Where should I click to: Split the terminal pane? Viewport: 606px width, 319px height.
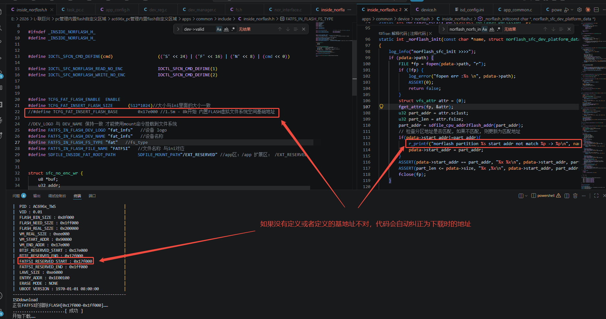pos(567,196)
